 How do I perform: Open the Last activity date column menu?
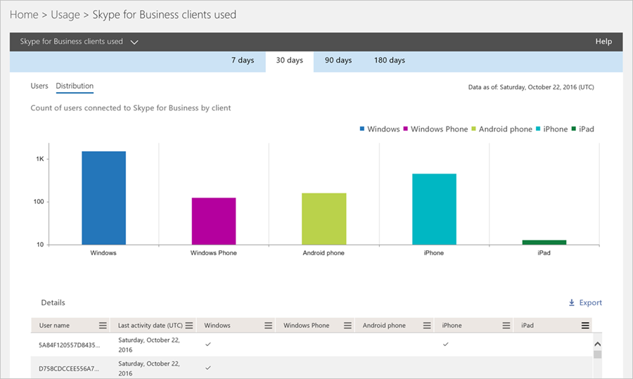pyautogui.click(x=189, y=326)
